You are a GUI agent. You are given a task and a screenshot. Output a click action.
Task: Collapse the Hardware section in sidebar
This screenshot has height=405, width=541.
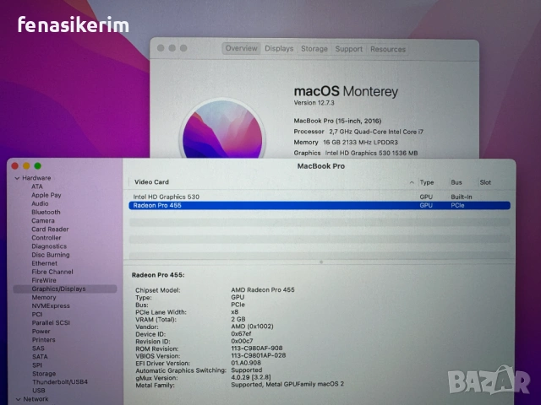click(x=17, y=178)
